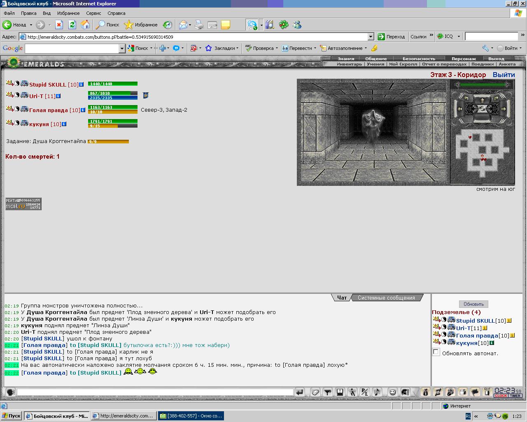Click the IE Back (Назад) button
Viewport: 527px width, 422px height.
tap(15, 25)
